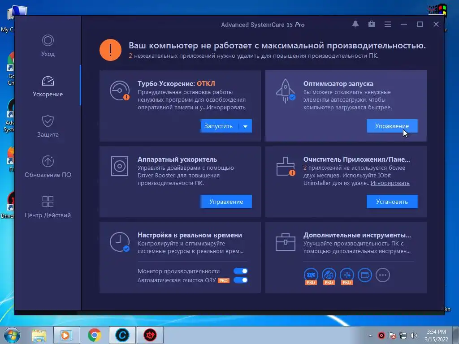Open the Action Center flag tray icon
This screenshot has width=459, height=344.
392,335
